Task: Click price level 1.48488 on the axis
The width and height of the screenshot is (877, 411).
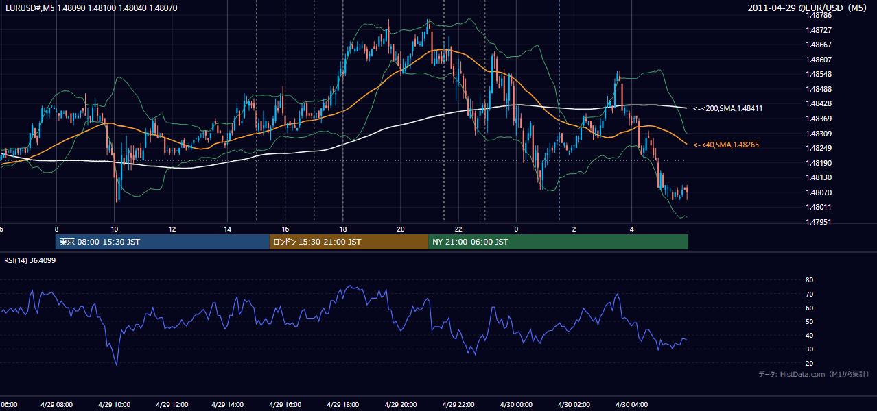Action: [x=819, y=89]
